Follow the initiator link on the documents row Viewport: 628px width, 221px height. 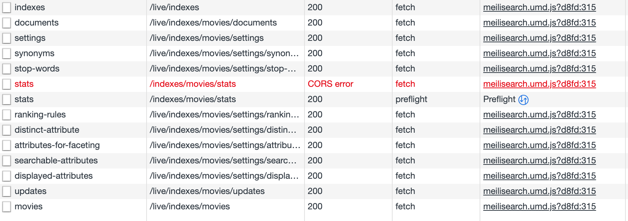coord(539,22)
